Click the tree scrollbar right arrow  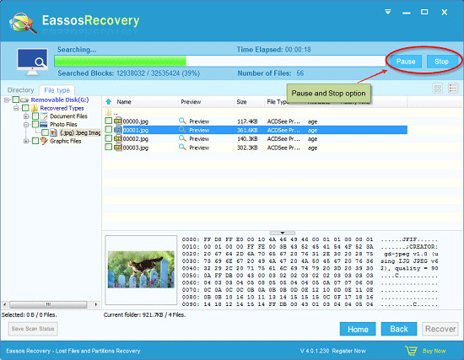click(x=96, y=304)
